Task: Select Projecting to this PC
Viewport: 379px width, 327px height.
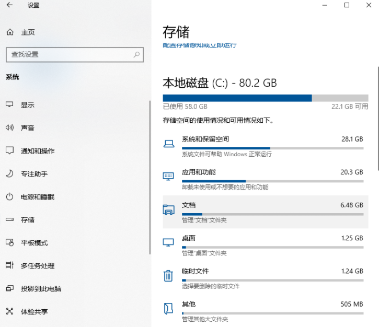Action: (x=41, y=289)
